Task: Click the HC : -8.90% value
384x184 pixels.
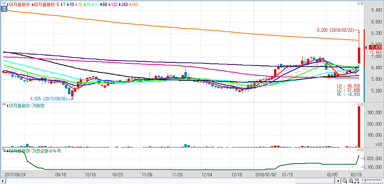Action: pyautogui.click(x=349, y=95)
